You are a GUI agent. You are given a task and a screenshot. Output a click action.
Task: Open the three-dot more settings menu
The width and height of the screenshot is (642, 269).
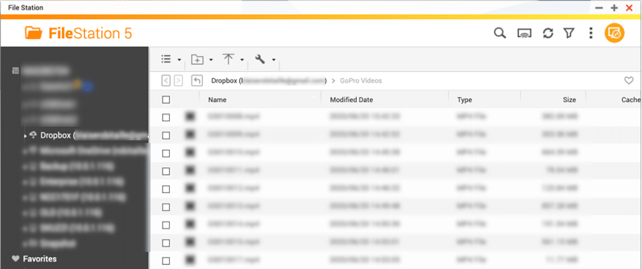pos(590,34)
